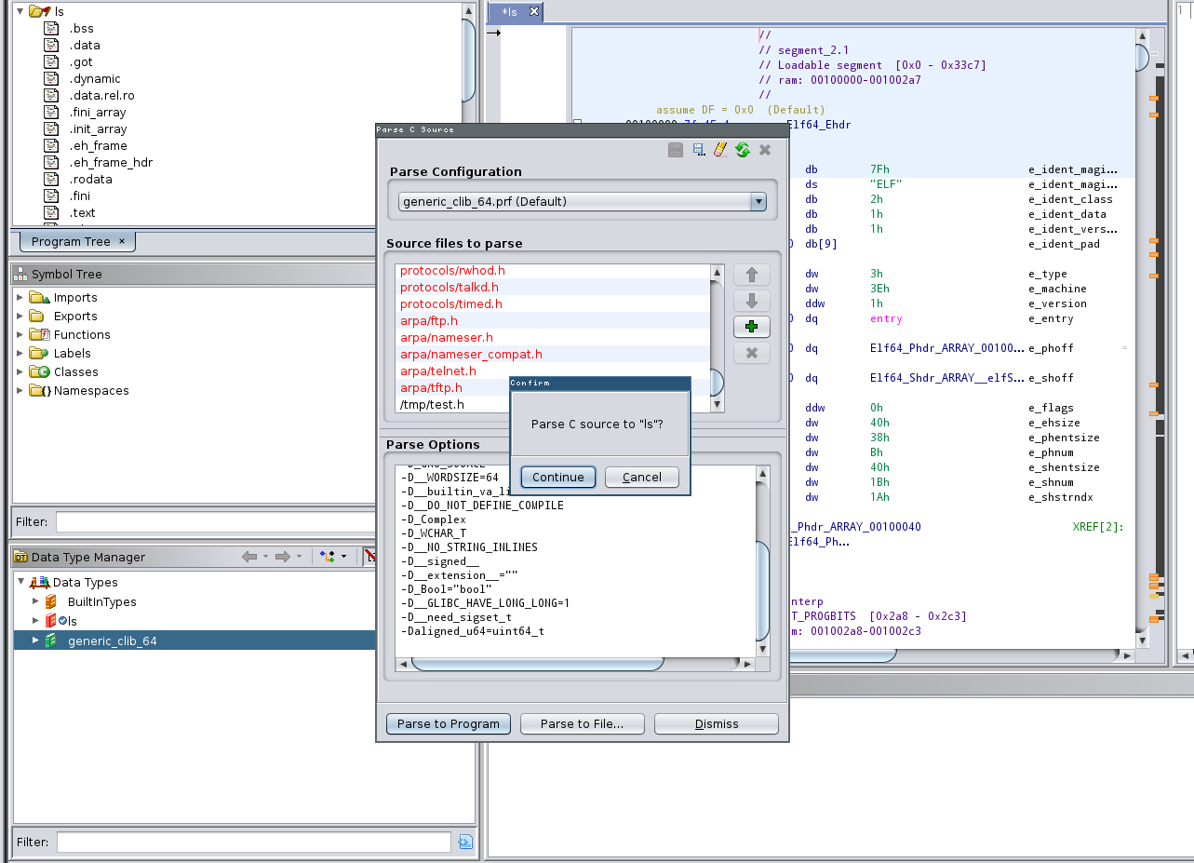Select the Program Tree tab

point(70,241)
